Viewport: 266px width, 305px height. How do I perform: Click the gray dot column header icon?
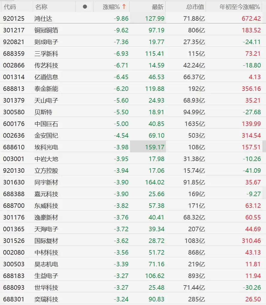(x=85, y=7)
